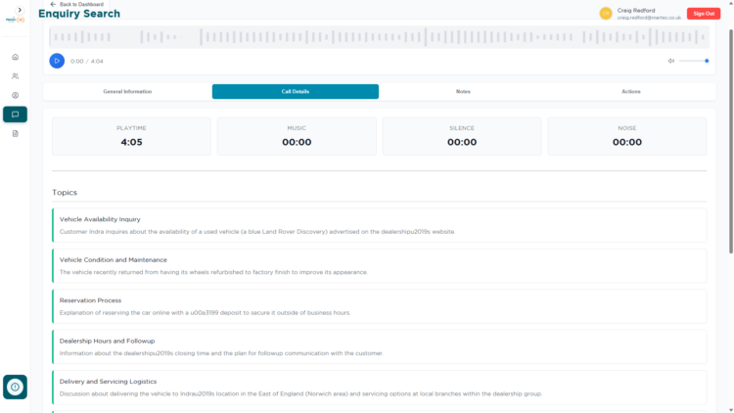Click the Sign Out button
The height and width of the screenshot is (413, 734).
point(703,13)
